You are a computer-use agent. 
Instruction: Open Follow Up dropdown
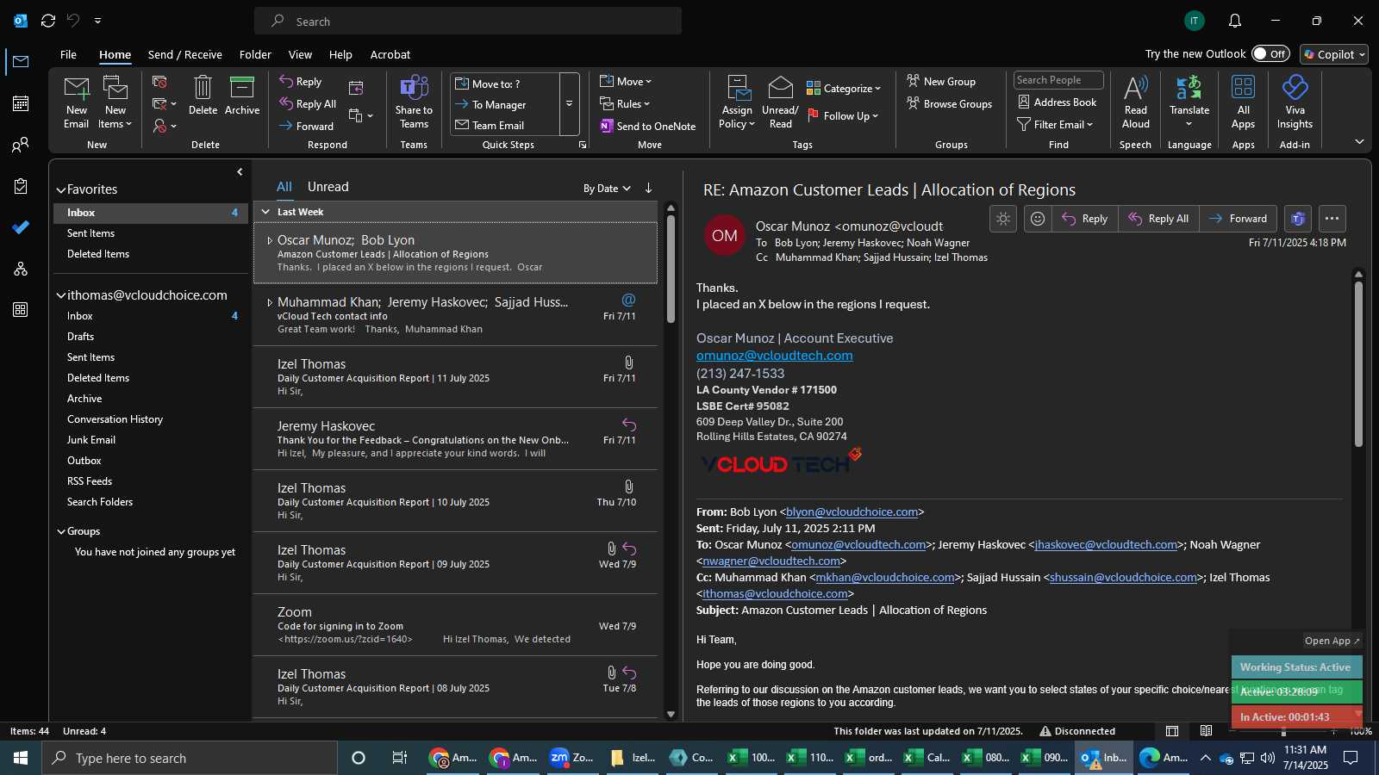843,115
